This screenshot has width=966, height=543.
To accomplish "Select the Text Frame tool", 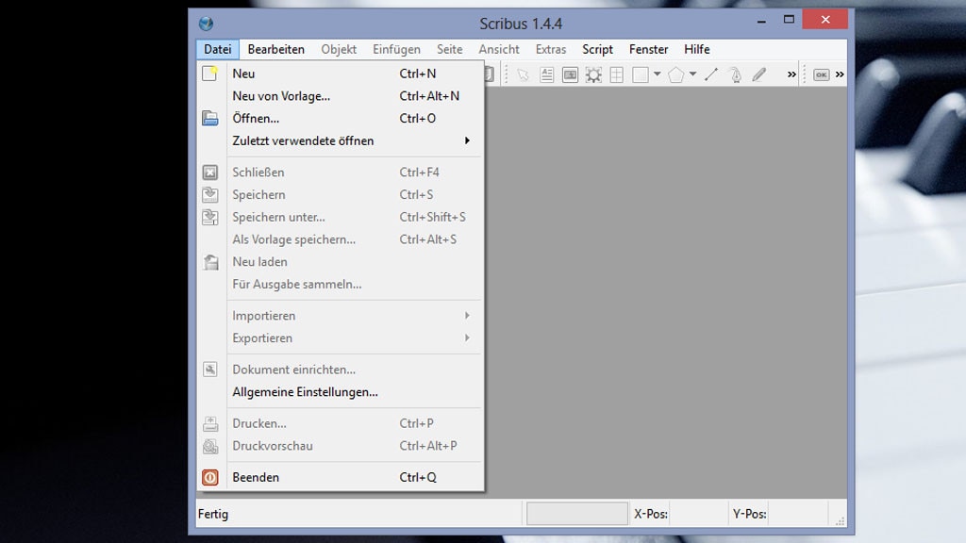I will pos(547,75).
